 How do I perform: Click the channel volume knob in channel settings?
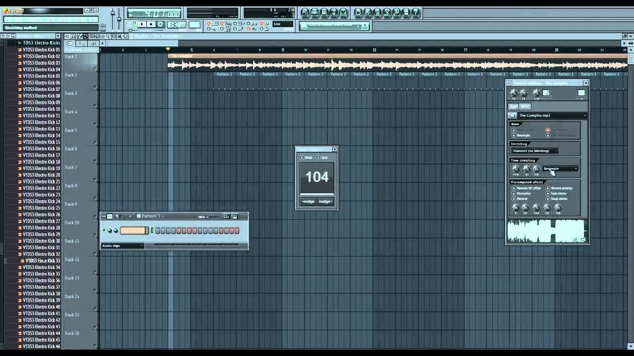click(x=524, y=92)
